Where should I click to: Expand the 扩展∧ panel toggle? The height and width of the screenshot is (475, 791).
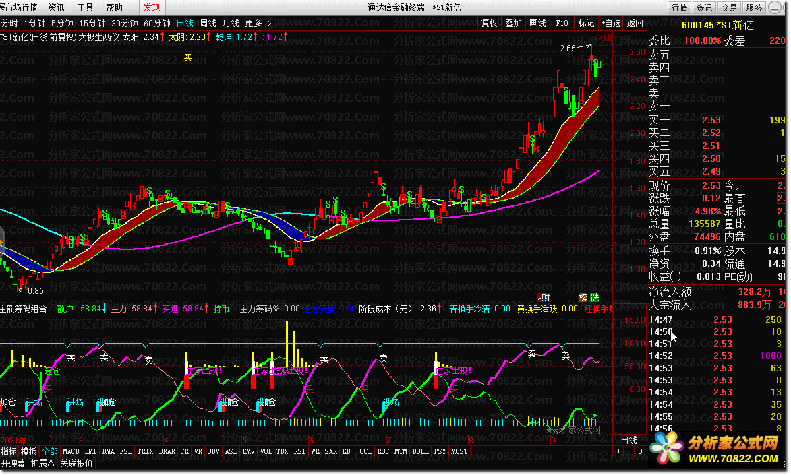[x=42, y=463]
